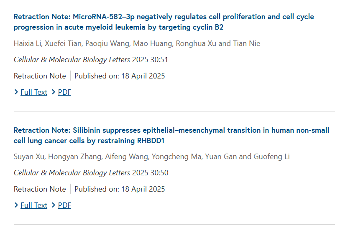Download PDF of the Silibinin retraction note
This screenshot has width=363, height=225.
(64, 205)
